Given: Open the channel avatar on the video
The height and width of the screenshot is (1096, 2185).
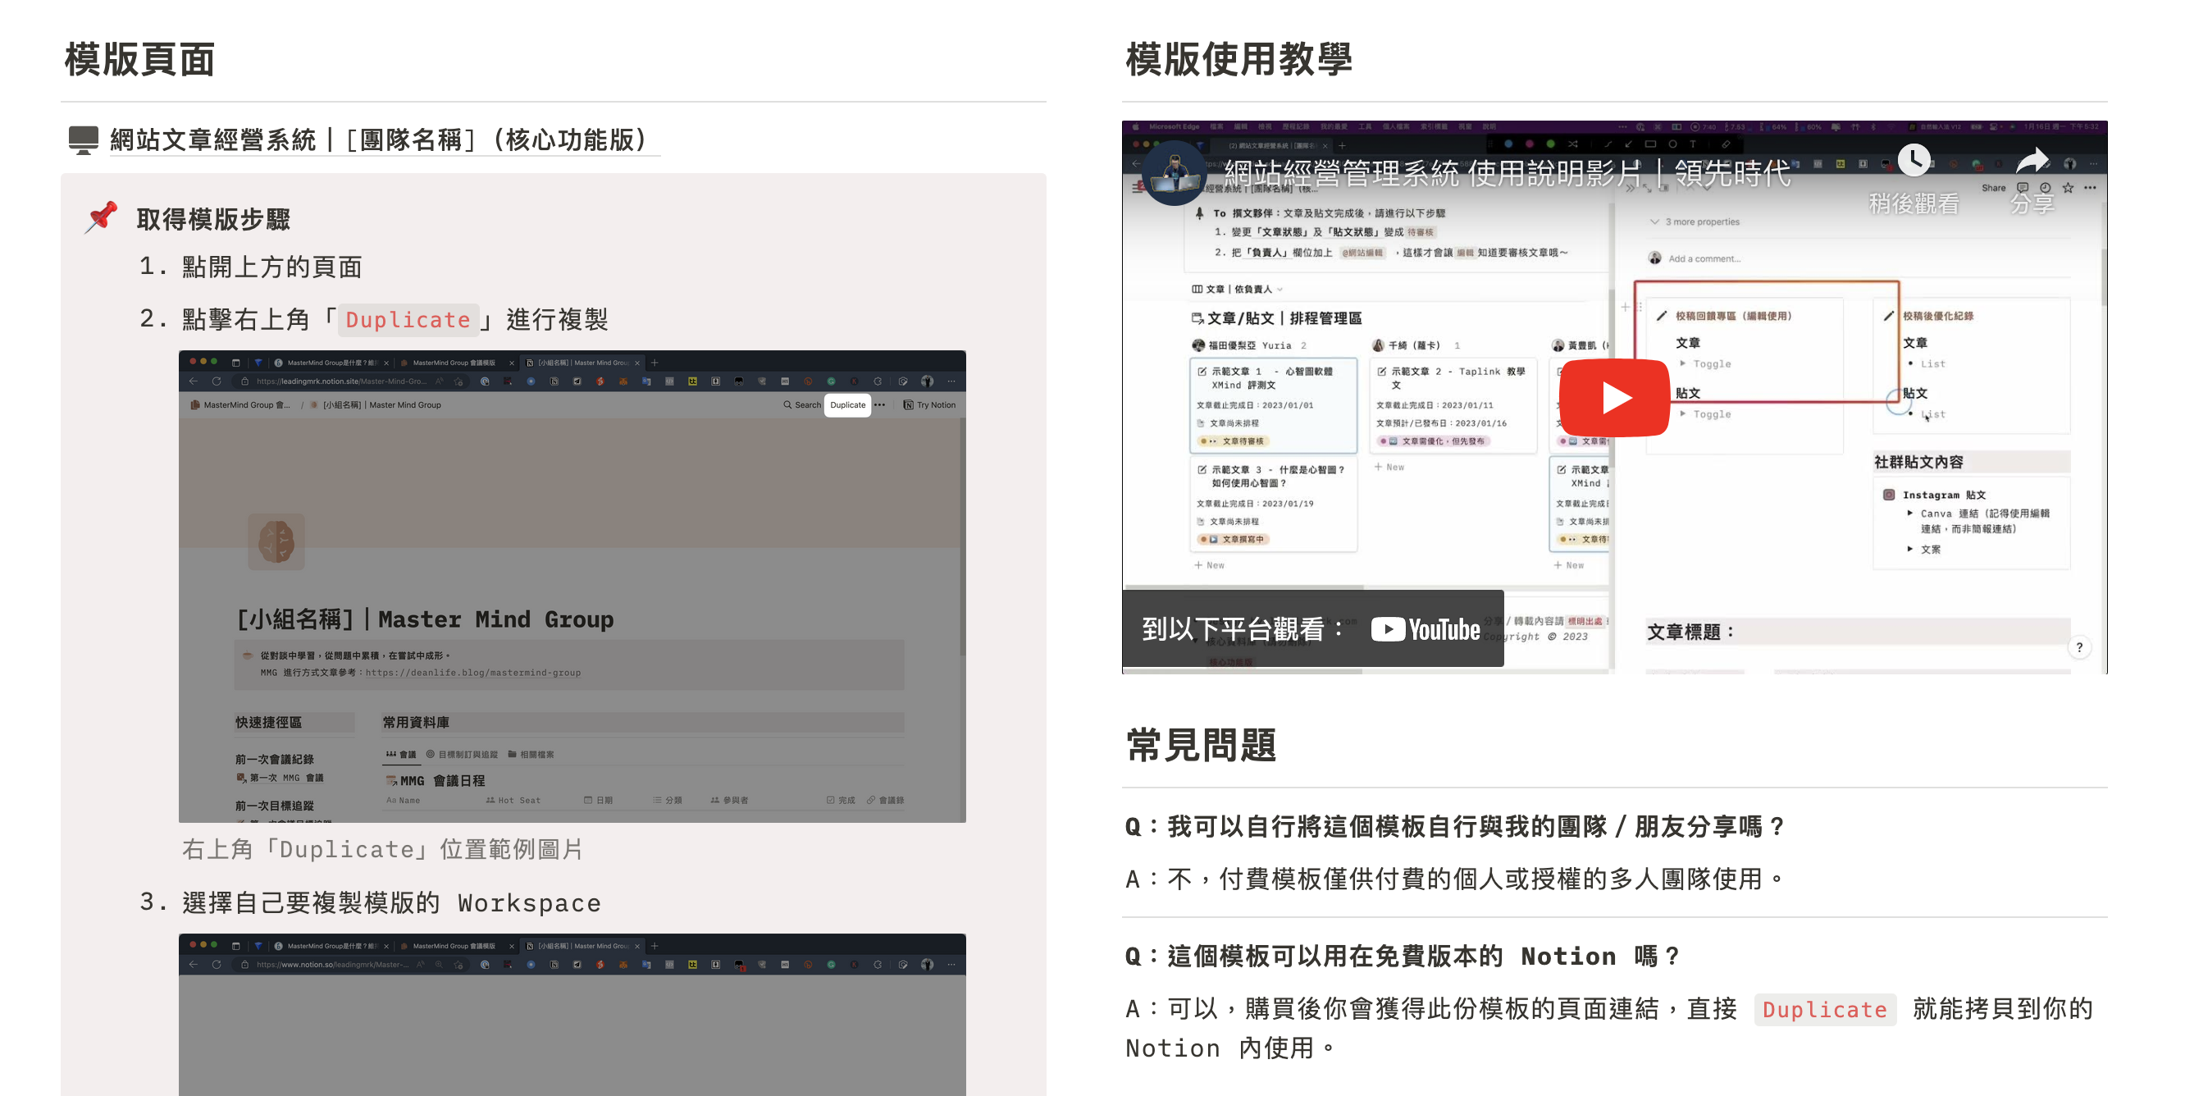Looking at the screenshot, I should [x=1175, y=172].
